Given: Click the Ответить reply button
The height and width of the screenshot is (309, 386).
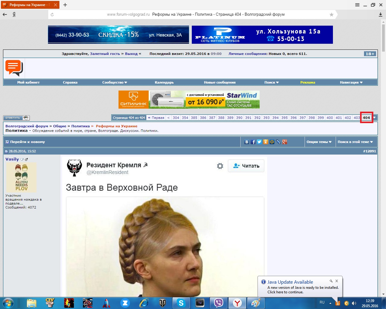Looking at the screenshot, I should [17, 118].
